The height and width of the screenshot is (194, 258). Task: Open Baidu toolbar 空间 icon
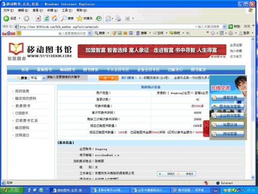(158, 33)
